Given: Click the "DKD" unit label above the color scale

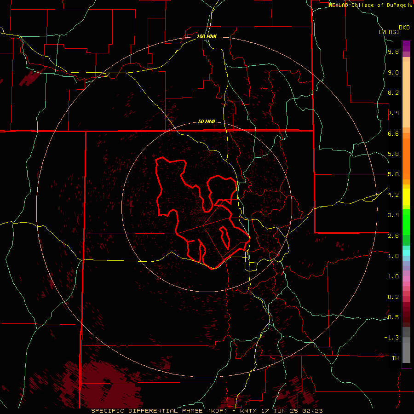Looking at the screenshot, I should [404, 28].
